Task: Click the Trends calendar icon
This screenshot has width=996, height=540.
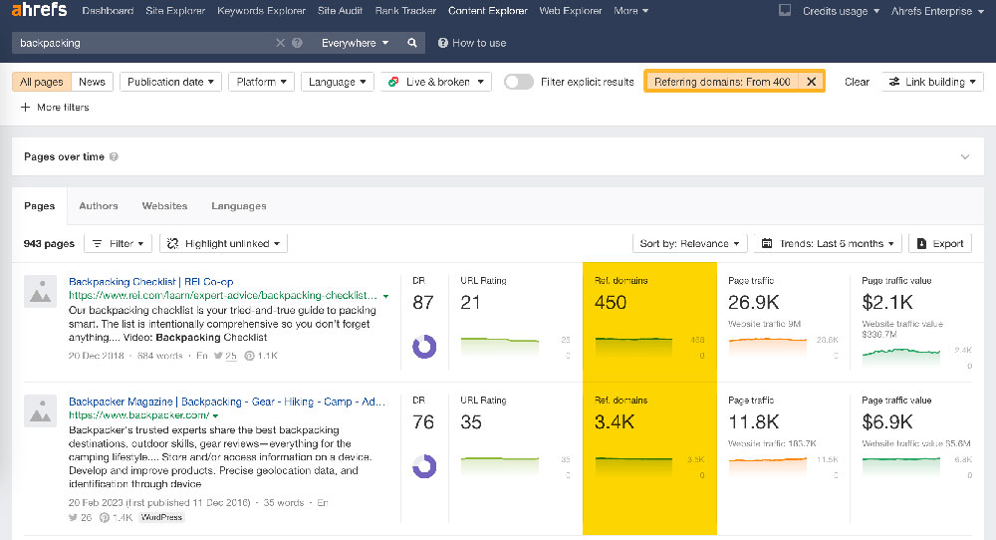Action: pos(767,243)
